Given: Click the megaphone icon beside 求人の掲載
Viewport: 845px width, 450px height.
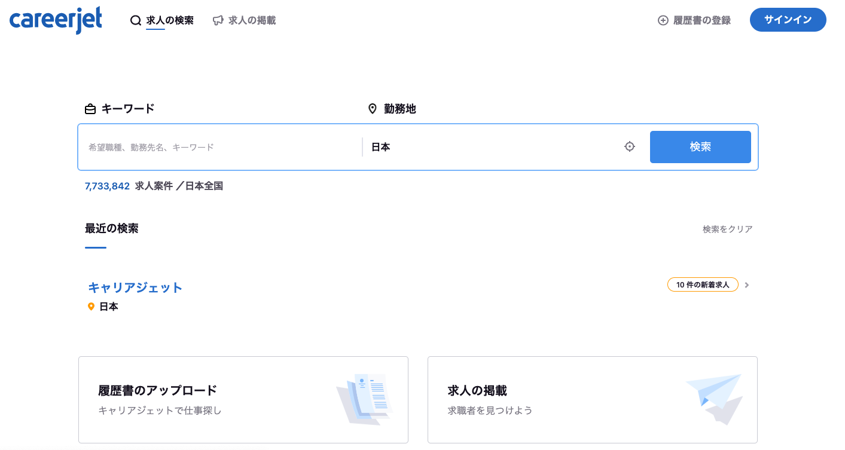Looking at the screenshot, I should coord(218,20).
